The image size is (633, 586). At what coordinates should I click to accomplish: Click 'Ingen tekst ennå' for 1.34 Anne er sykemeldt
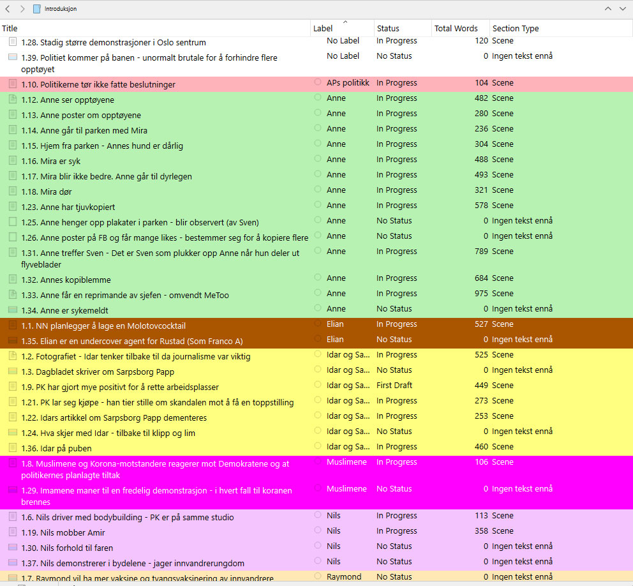point(522,308)
